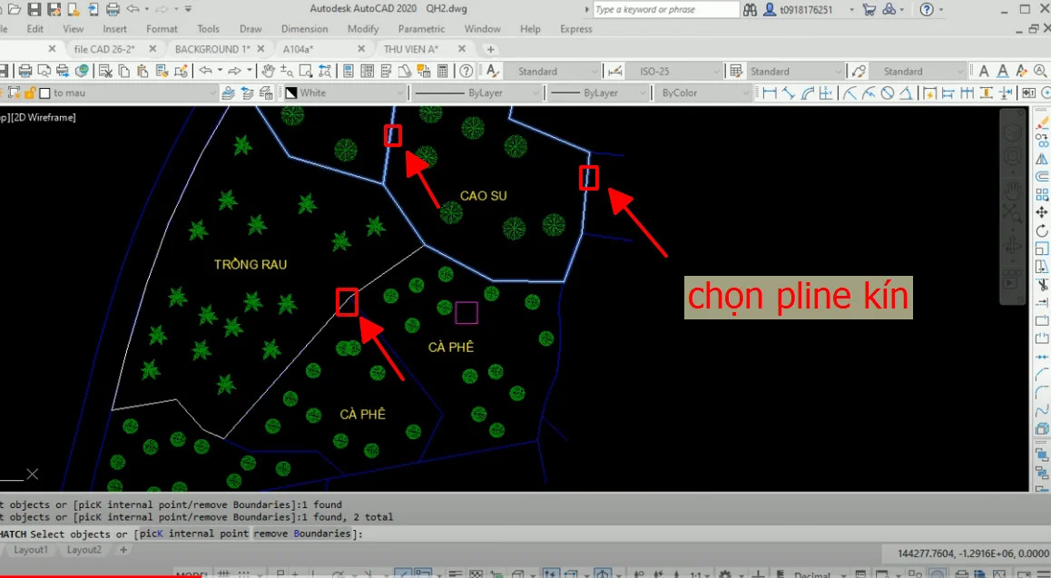Click the Zoom Realtime tool
The width and height of the screenshot is (1051, 578).
click(286, 71)
